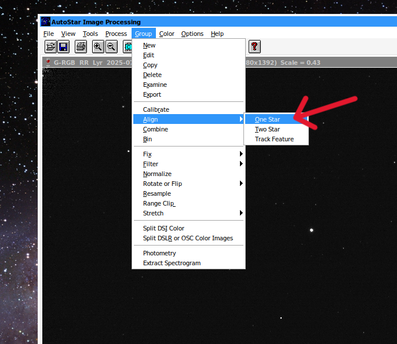Open the Color menu
Viewport: 397px width, 344px height.
[166, 34]
